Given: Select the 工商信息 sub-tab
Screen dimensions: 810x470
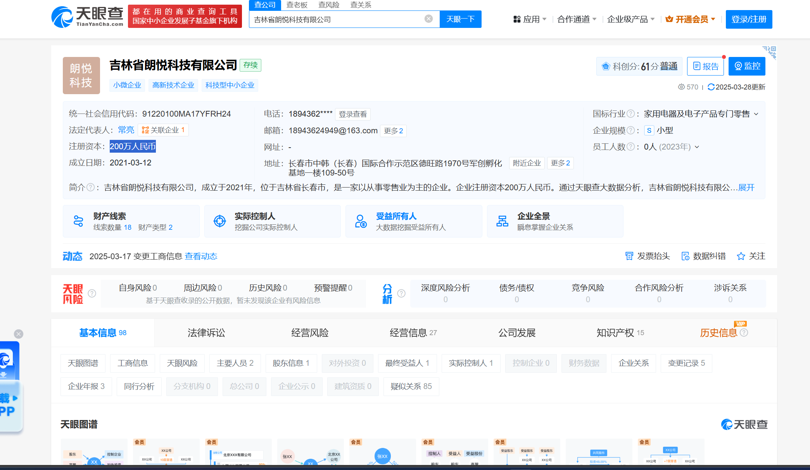Looking at the screenshot, I should (133, 363).
